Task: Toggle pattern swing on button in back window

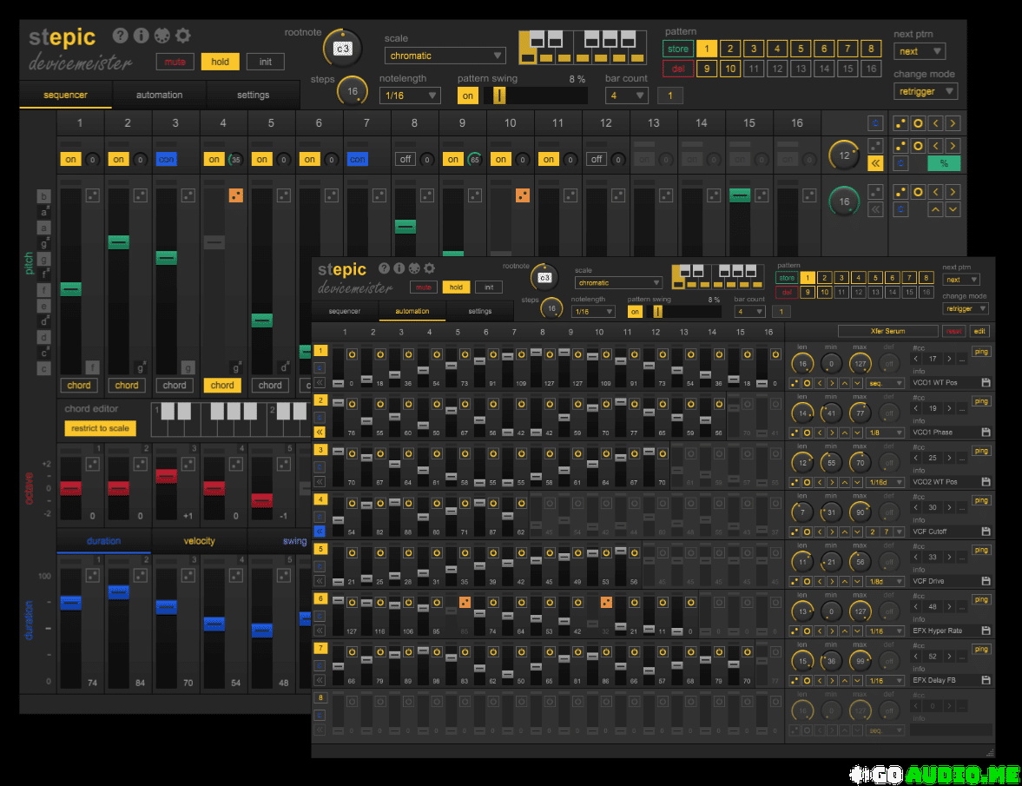Action: [x=467, y=96]
